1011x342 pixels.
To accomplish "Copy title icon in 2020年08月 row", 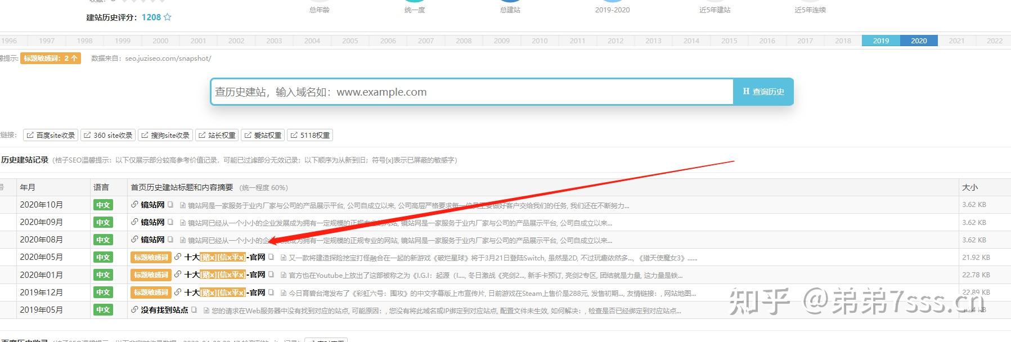I will (x=170, y=240).
